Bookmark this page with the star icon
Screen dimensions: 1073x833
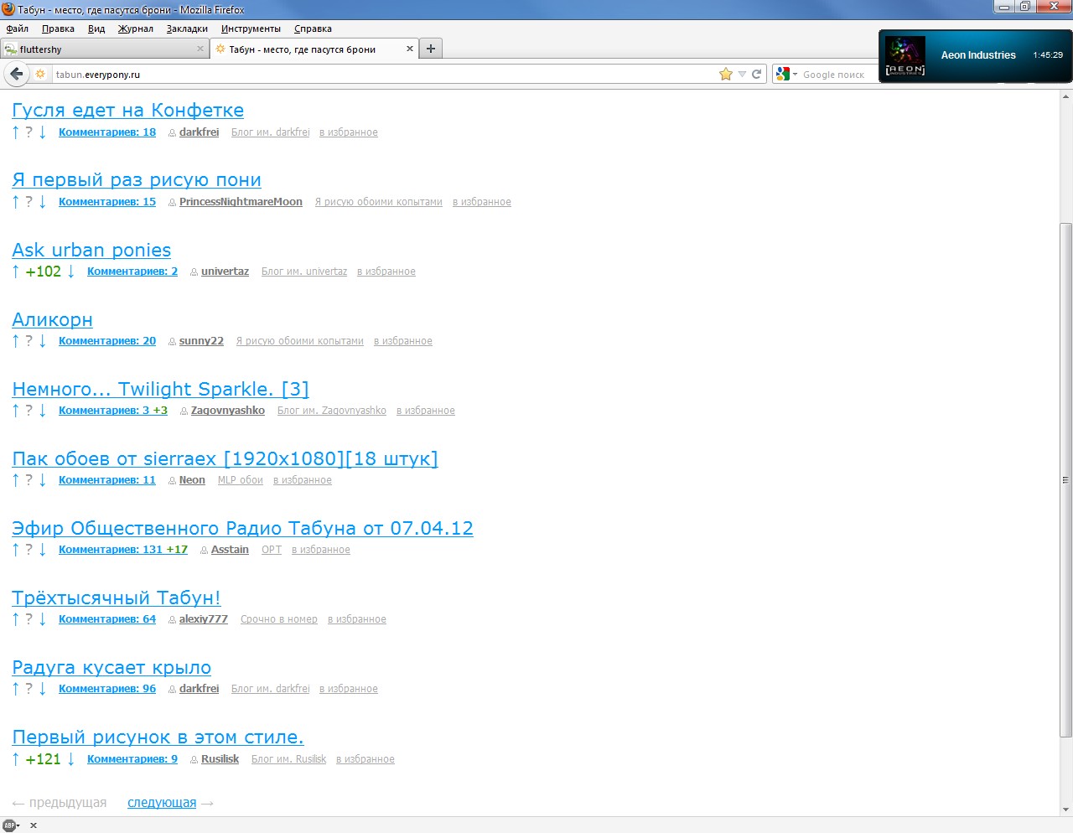point(726,74)
